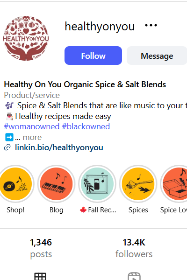Expand the bio with more

point(32,137)
